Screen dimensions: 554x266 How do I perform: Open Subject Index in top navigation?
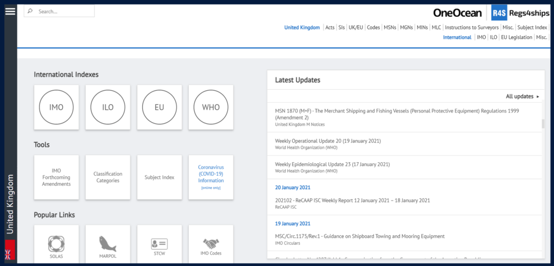[x=532, y=27]
